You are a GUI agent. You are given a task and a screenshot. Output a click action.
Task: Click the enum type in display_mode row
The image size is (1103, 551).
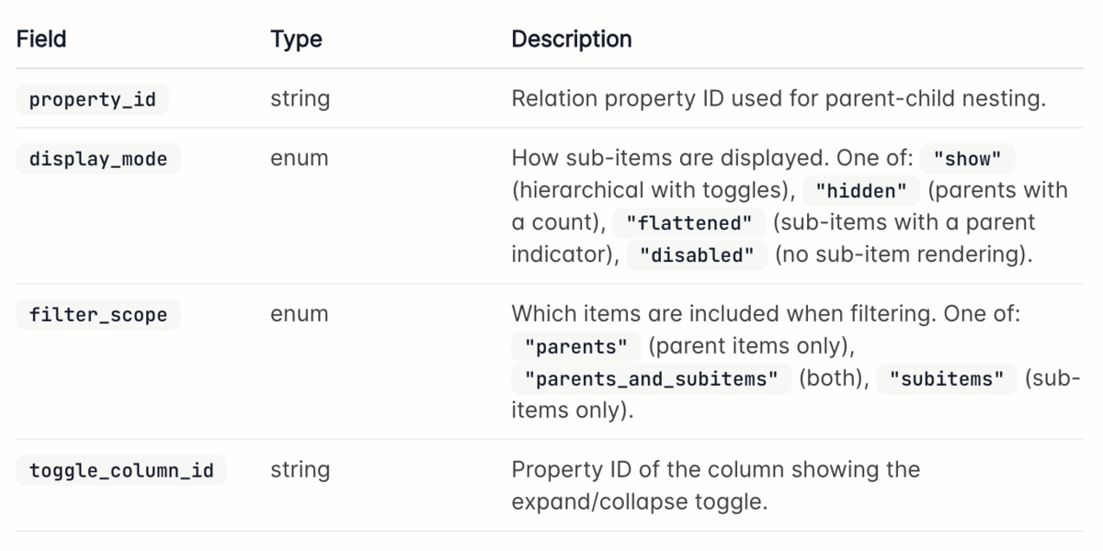point(299,159)
